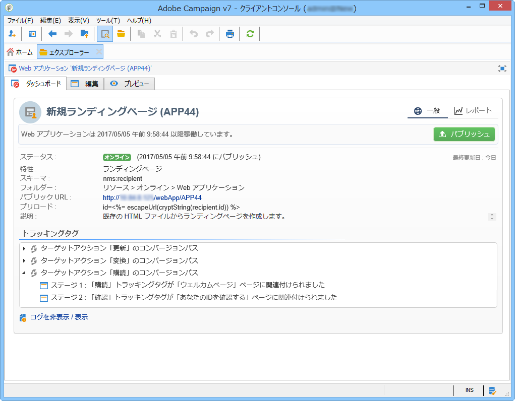
Task: Click the INS indicator in status bar
Action: [470, 390]
